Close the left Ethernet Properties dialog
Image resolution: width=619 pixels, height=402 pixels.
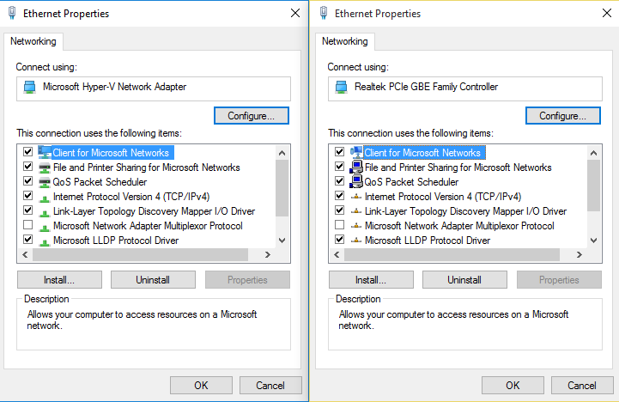[295, 14]
